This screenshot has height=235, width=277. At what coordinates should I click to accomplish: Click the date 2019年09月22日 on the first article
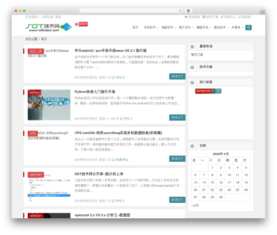86,77
